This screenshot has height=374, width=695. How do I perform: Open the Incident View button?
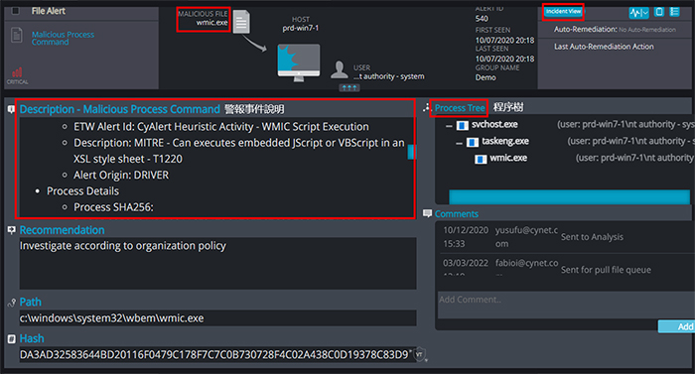[x=563, y=12]
